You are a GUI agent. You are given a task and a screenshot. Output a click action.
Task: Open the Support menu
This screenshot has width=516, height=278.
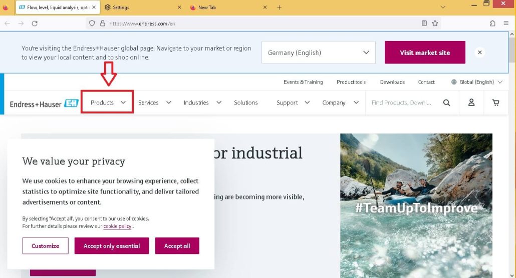tap(287, 102)
